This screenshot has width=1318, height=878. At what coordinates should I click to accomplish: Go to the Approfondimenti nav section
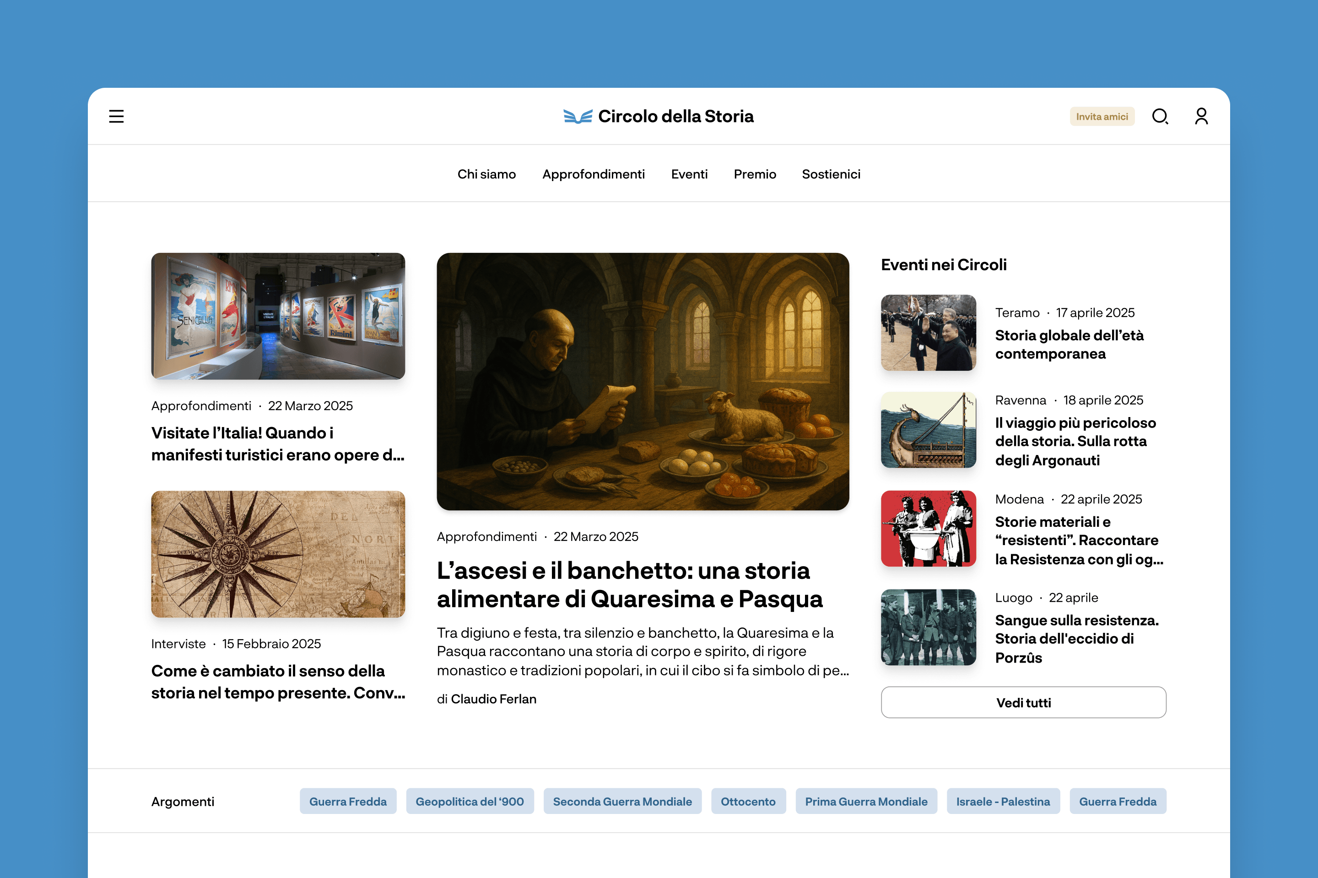coord(593,174)
